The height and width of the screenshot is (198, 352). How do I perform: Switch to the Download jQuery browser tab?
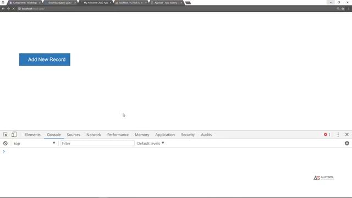(60, 3)
